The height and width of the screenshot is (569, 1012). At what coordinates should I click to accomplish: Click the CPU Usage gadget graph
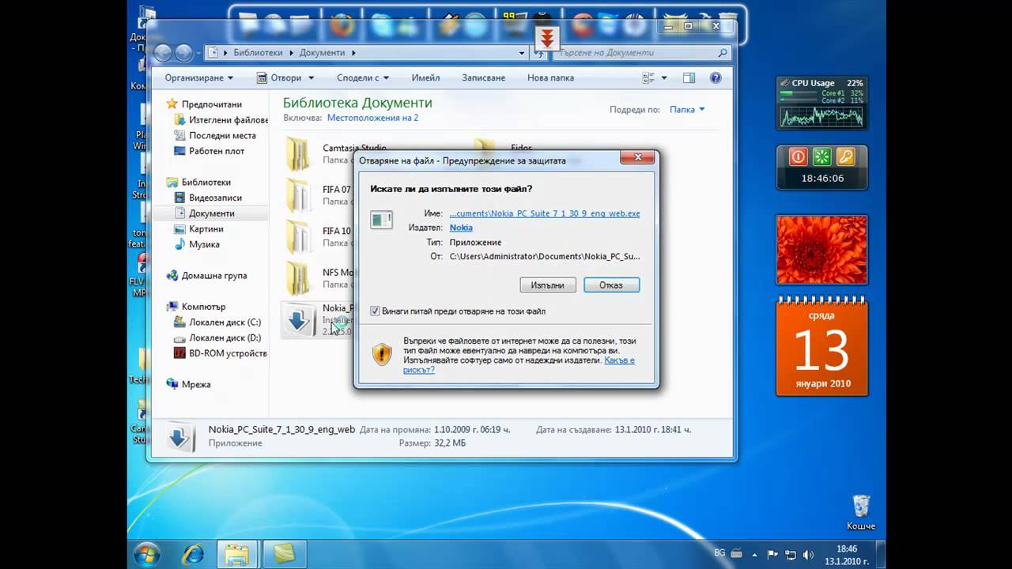(822, 116)
